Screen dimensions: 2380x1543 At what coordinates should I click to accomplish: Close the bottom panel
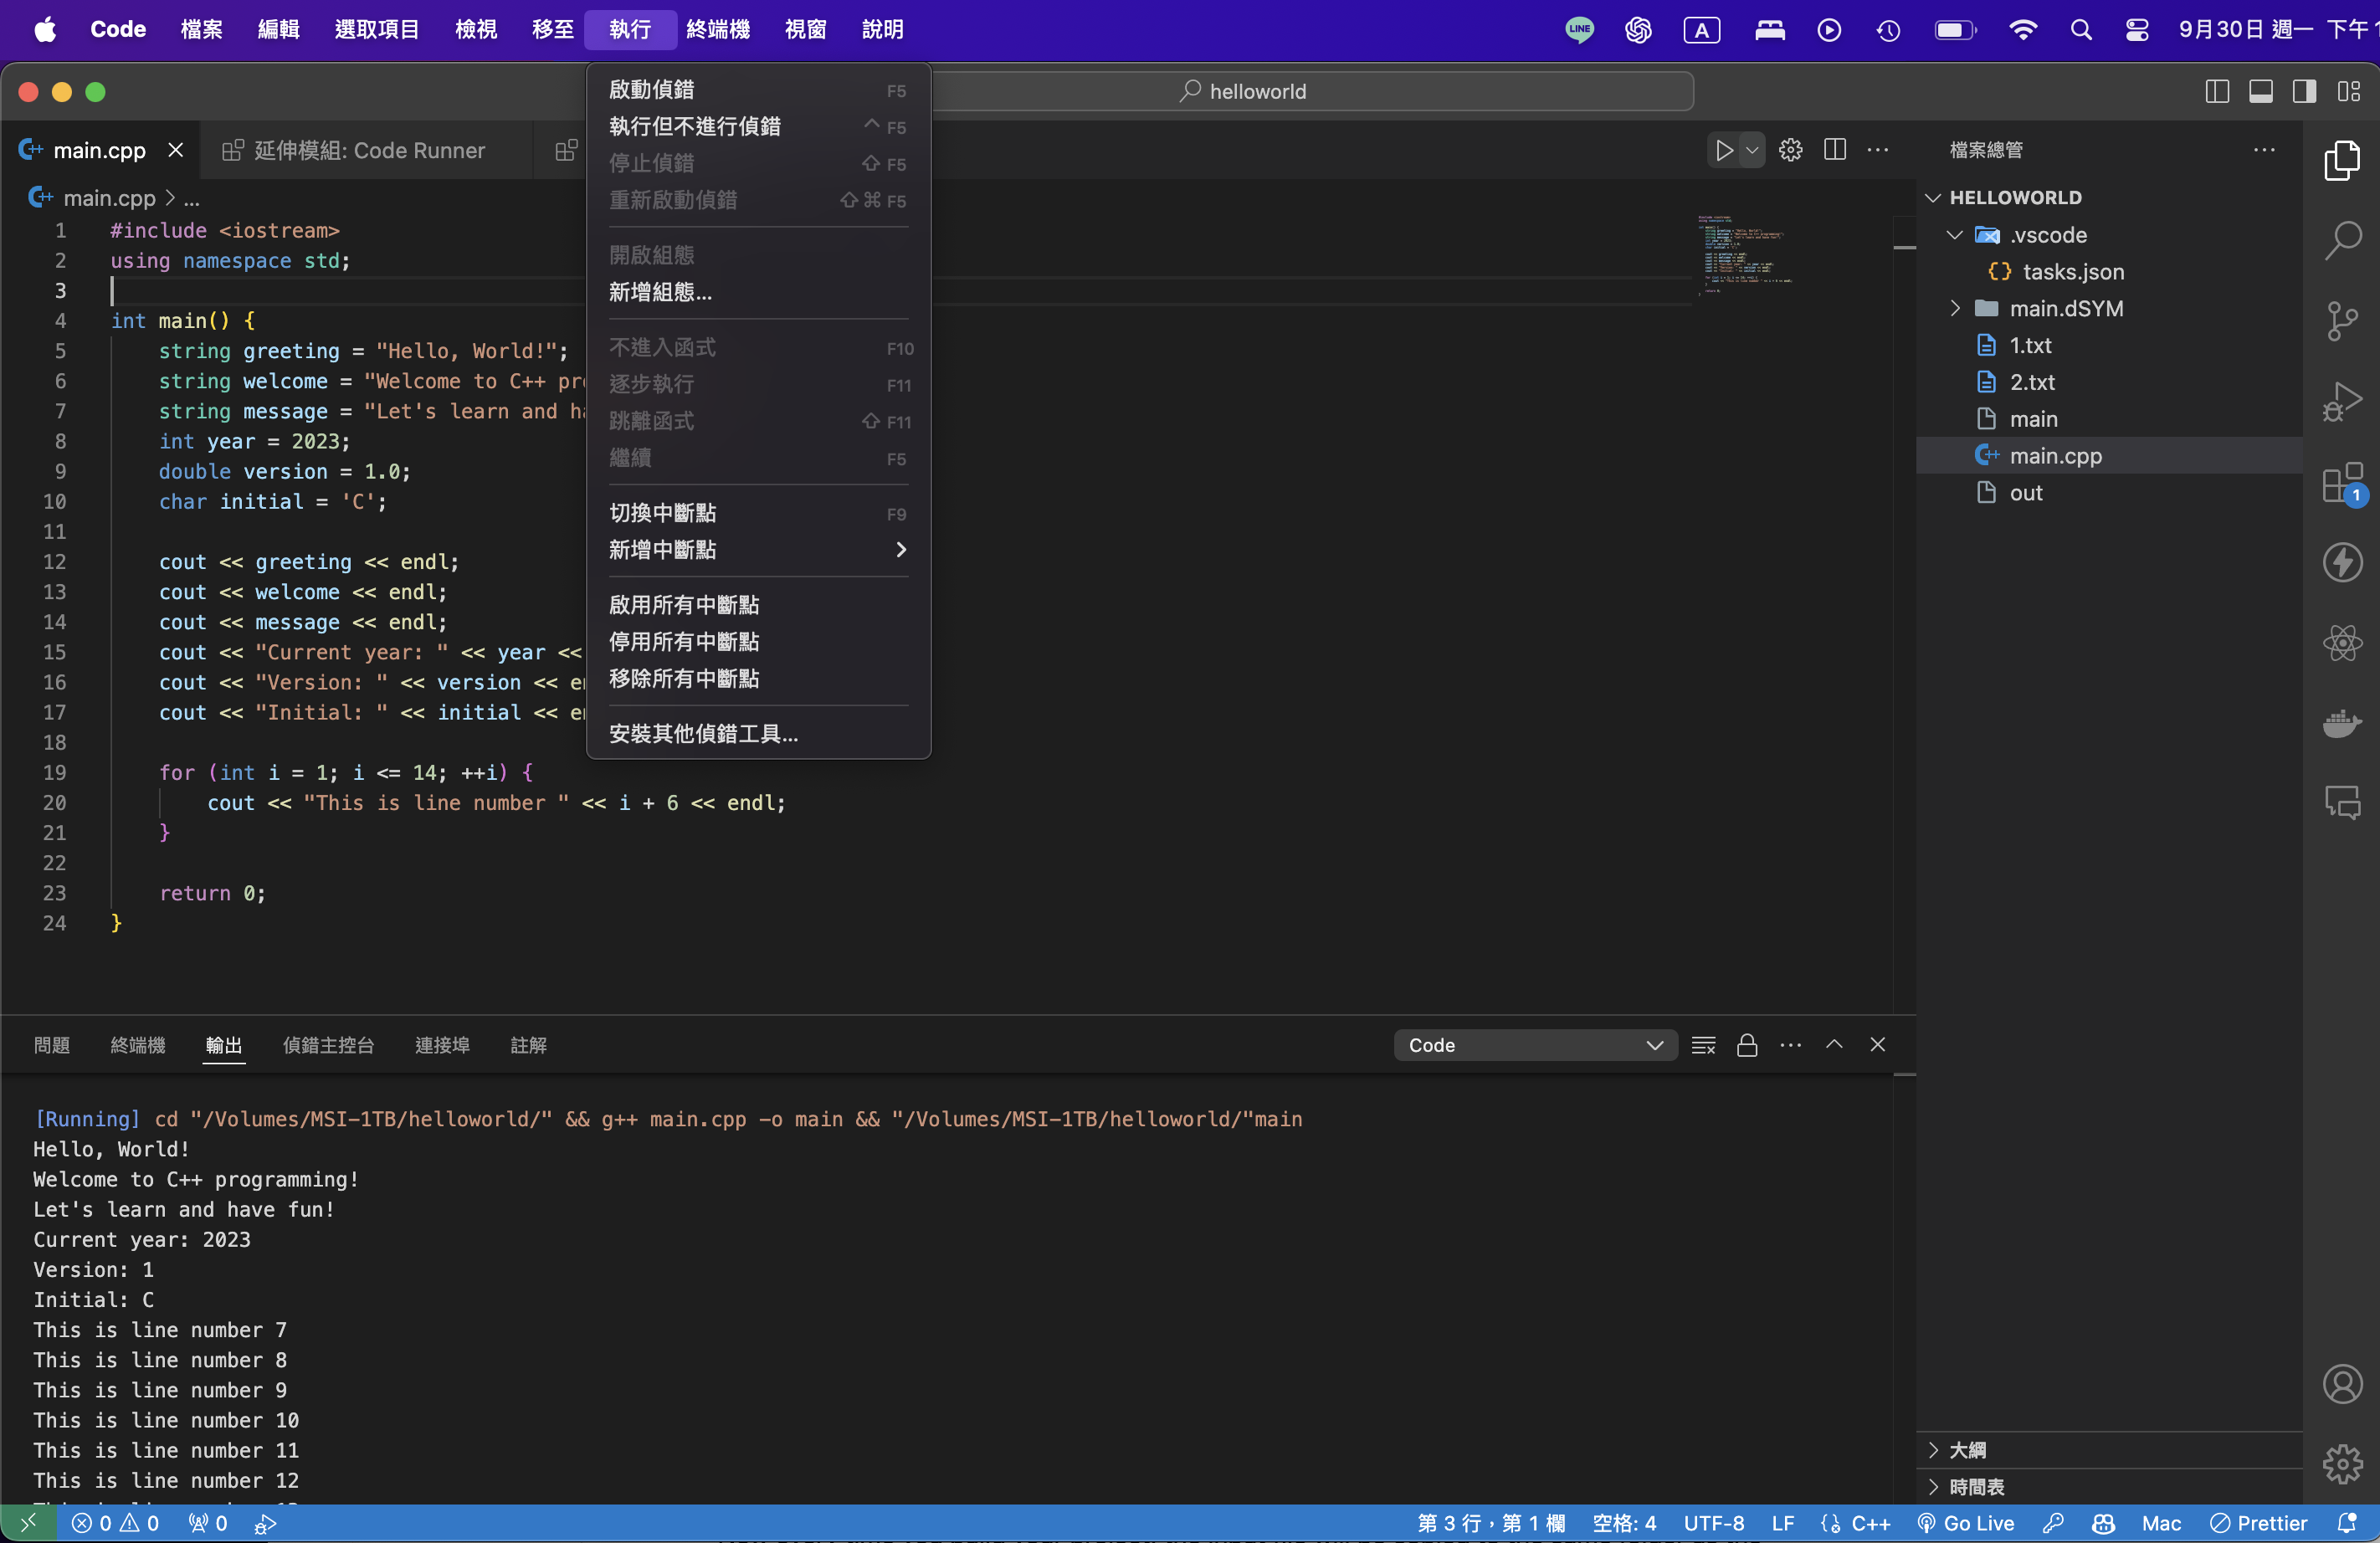click(1878, 1045)
